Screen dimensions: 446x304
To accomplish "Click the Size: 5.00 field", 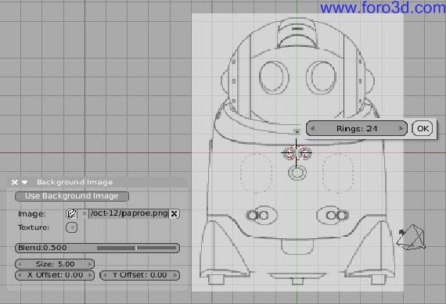I will point(55,264).
